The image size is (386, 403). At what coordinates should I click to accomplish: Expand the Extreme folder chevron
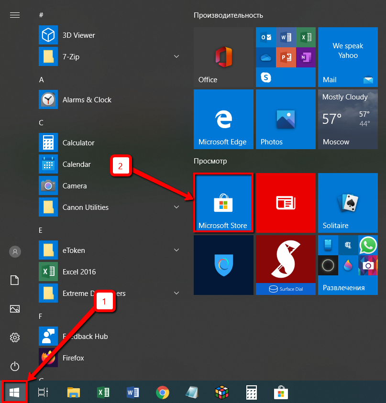pos(176,293)
